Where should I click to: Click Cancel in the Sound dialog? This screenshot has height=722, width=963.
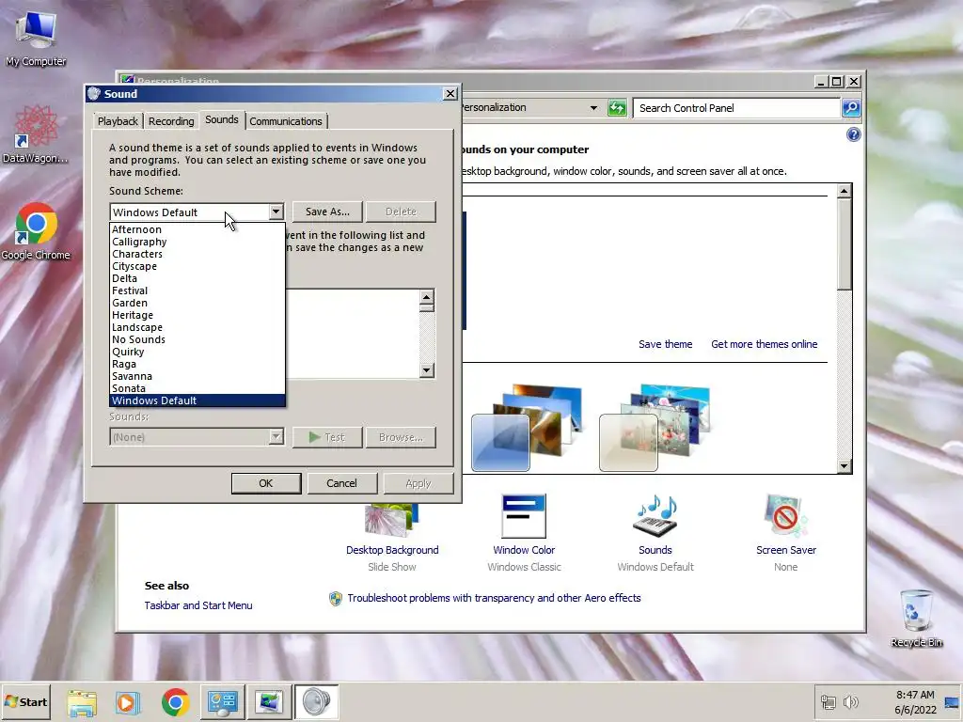pyautogui.click(x=341, y=483)
